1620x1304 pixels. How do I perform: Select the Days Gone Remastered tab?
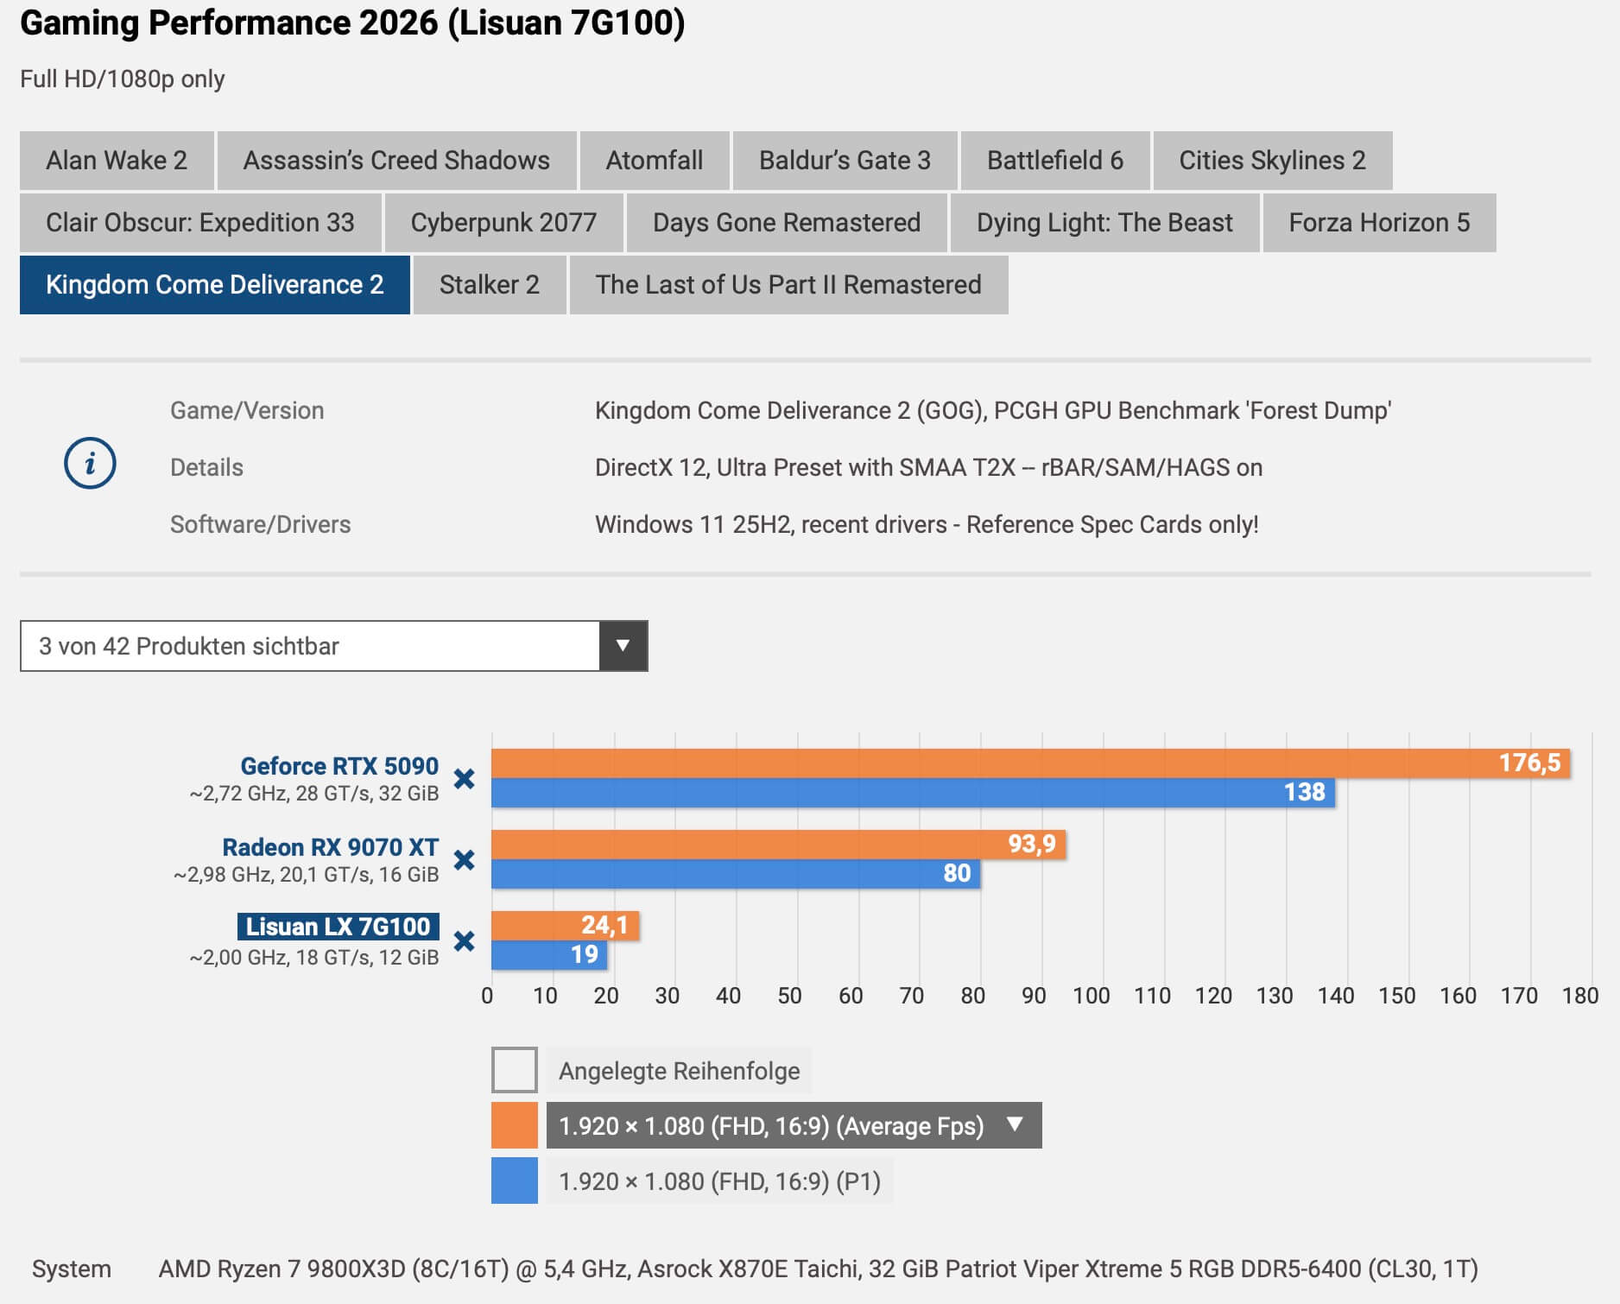[787, 223]
